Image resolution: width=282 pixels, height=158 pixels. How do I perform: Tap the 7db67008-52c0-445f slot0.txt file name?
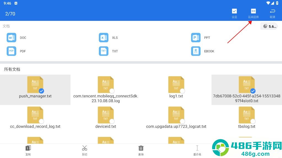[247, 98]
